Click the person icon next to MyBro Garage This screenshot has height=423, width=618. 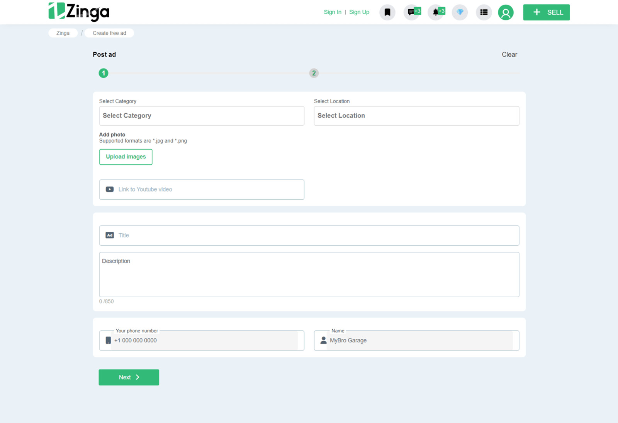[x=323, y=340]
